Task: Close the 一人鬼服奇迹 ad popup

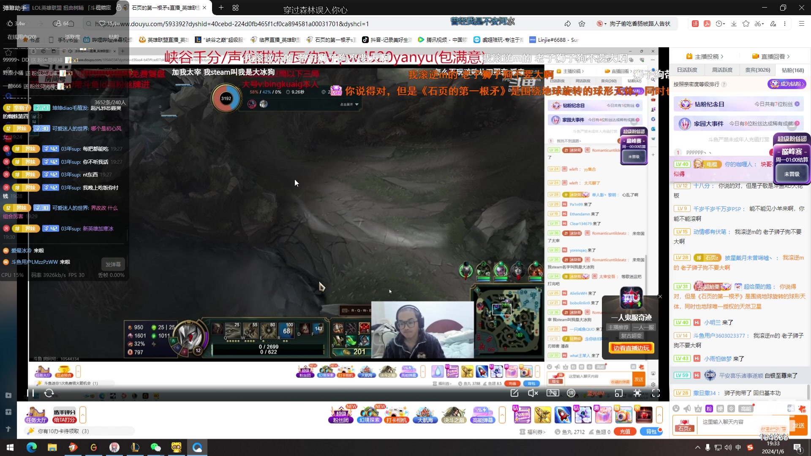Action: [660, 296]
